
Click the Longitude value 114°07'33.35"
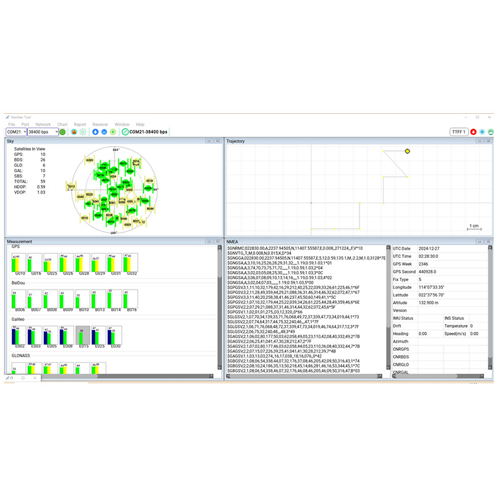click(431, 287)
